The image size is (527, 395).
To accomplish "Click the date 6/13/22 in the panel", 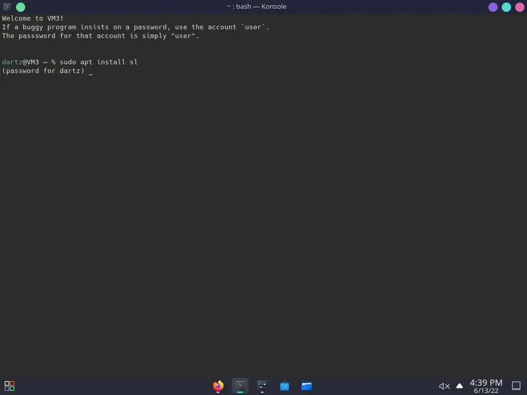I will (x=486, y=391).
